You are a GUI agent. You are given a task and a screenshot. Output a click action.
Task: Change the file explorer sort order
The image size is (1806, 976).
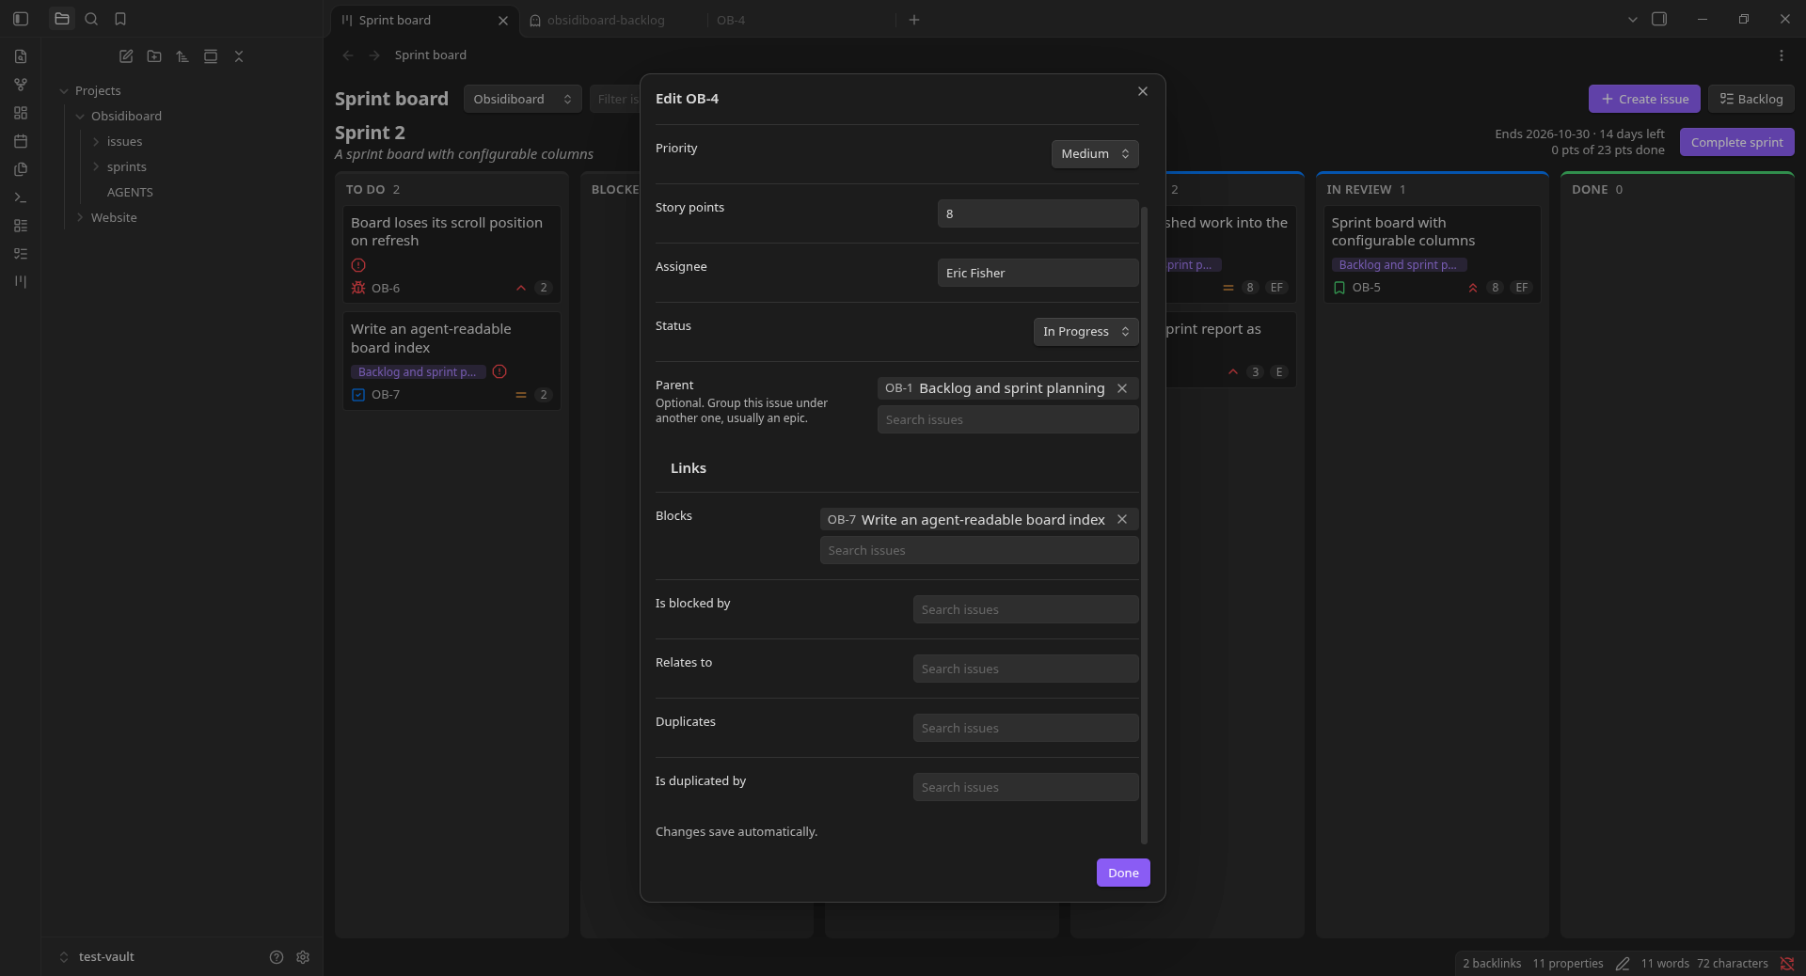pyautogui.click(x=182, y=56)
